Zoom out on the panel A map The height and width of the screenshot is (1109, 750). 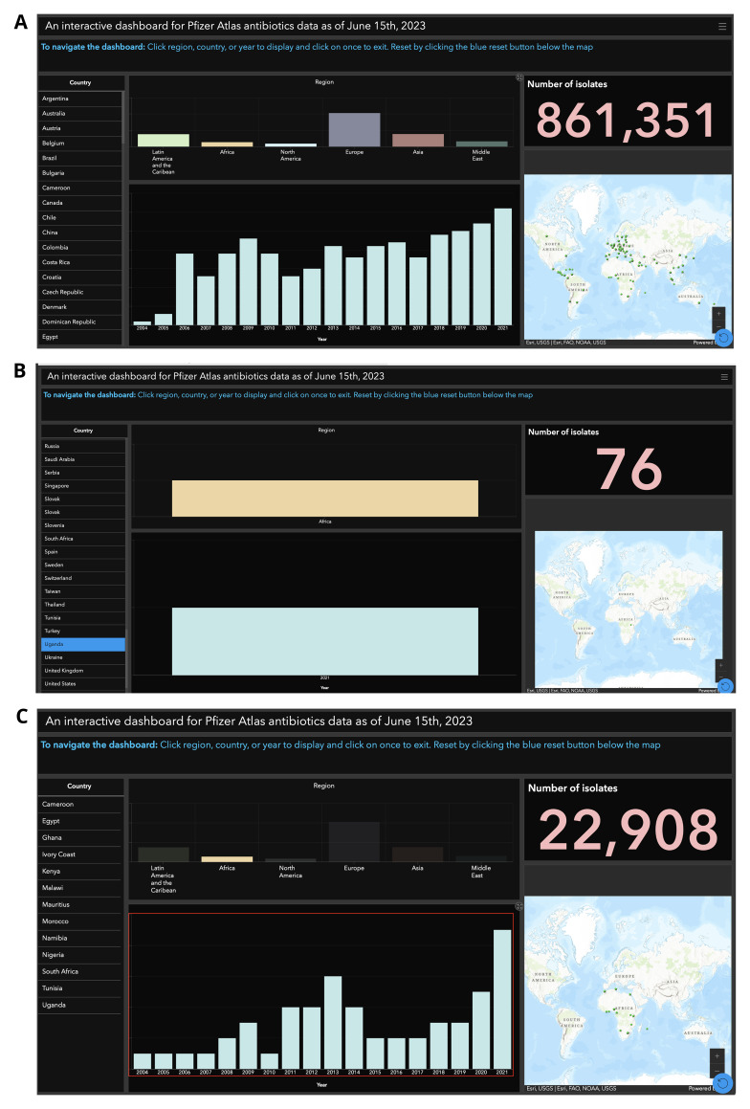coord(718,326)
